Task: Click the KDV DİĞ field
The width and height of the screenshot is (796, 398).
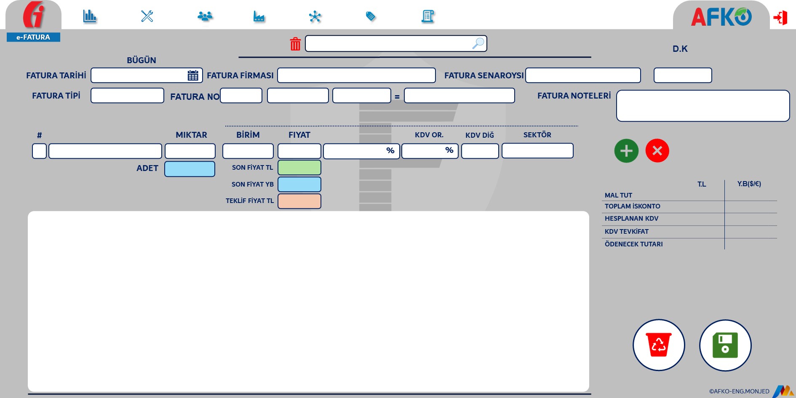Action: pos(480,151)
